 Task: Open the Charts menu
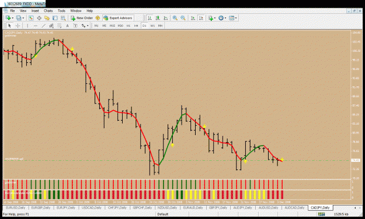point(48,10)
